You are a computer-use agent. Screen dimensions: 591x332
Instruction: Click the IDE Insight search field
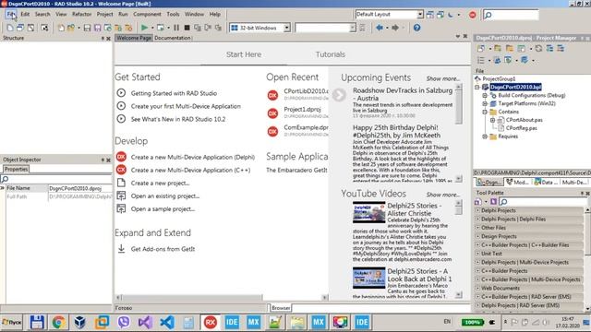point(511,15)
